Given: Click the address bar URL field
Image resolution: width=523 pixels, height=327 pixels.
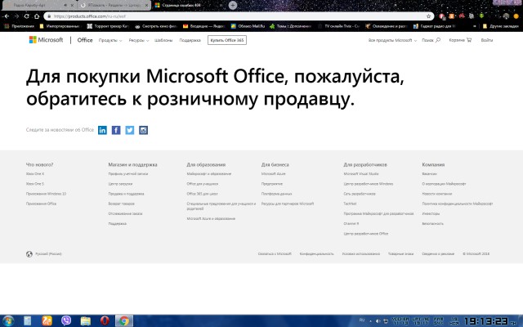Looking at the screenshot, I should [x=239, y=16].
